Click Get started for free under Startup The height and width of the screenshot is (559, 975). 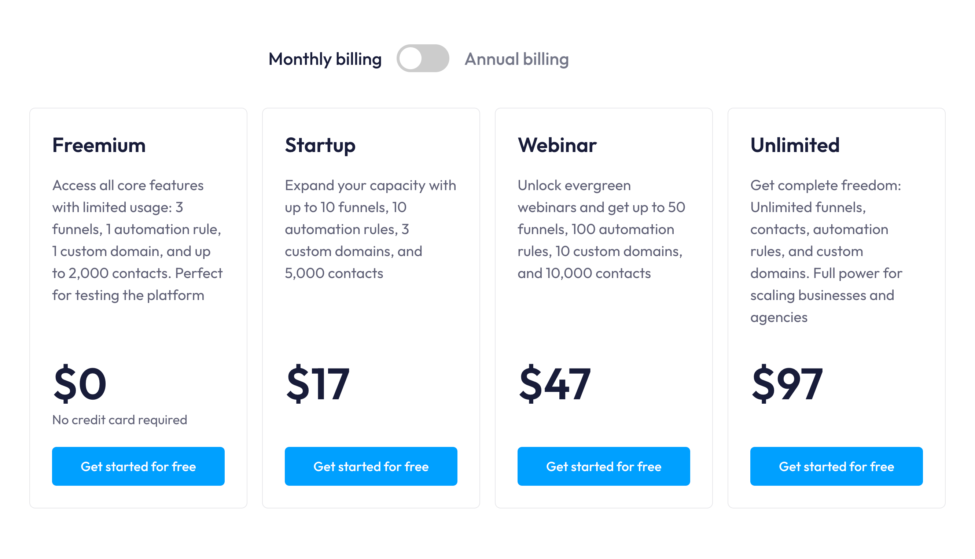pyautogui.click(x=371, y=466)
